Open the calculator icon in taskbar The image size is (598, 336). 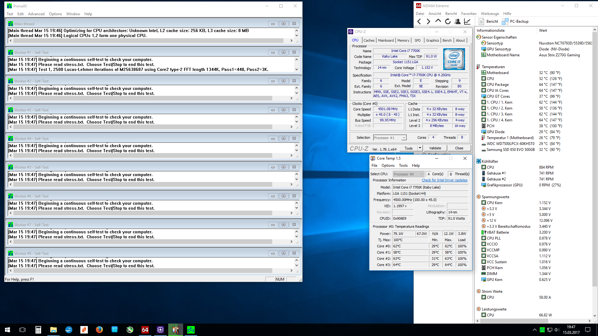[x=38, y=330]
